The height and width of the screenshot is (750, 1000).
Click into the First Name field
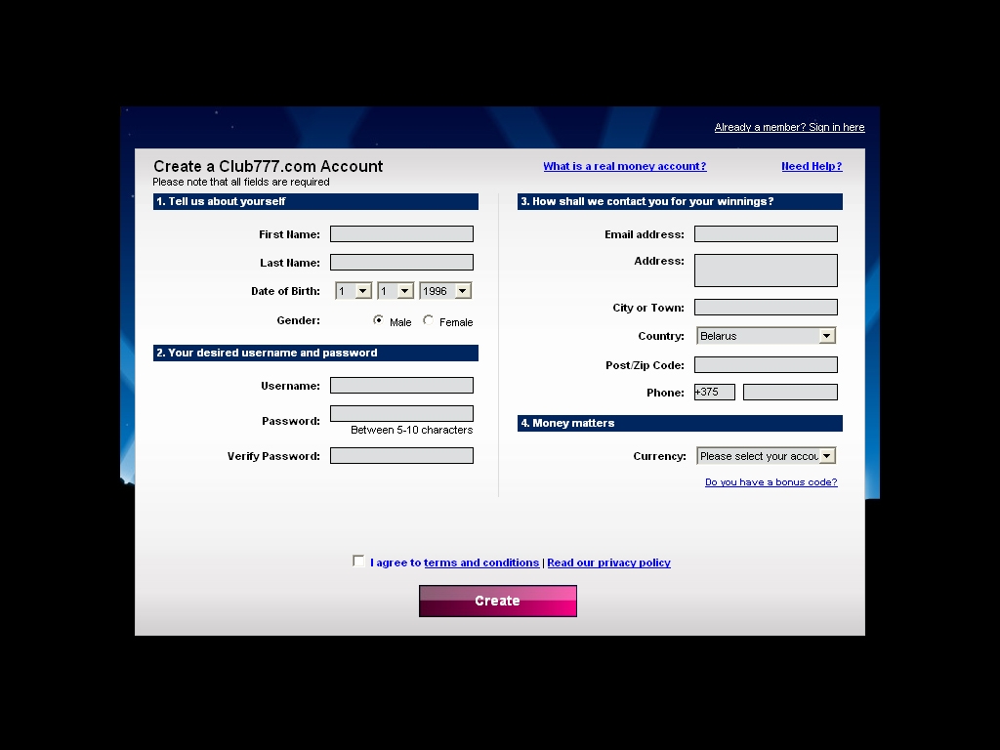(x=401, y=234)
